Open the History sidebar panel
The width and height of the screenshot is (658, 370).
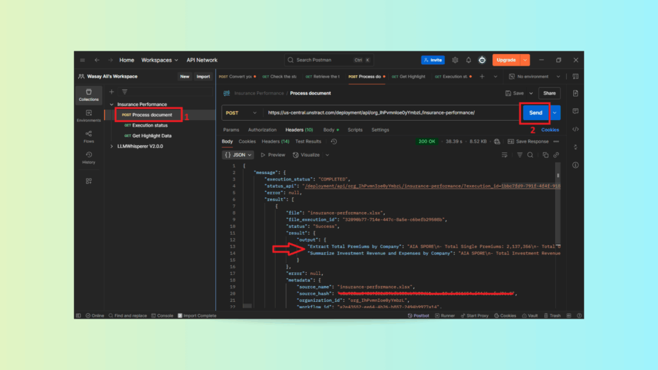tap(89, 158)
